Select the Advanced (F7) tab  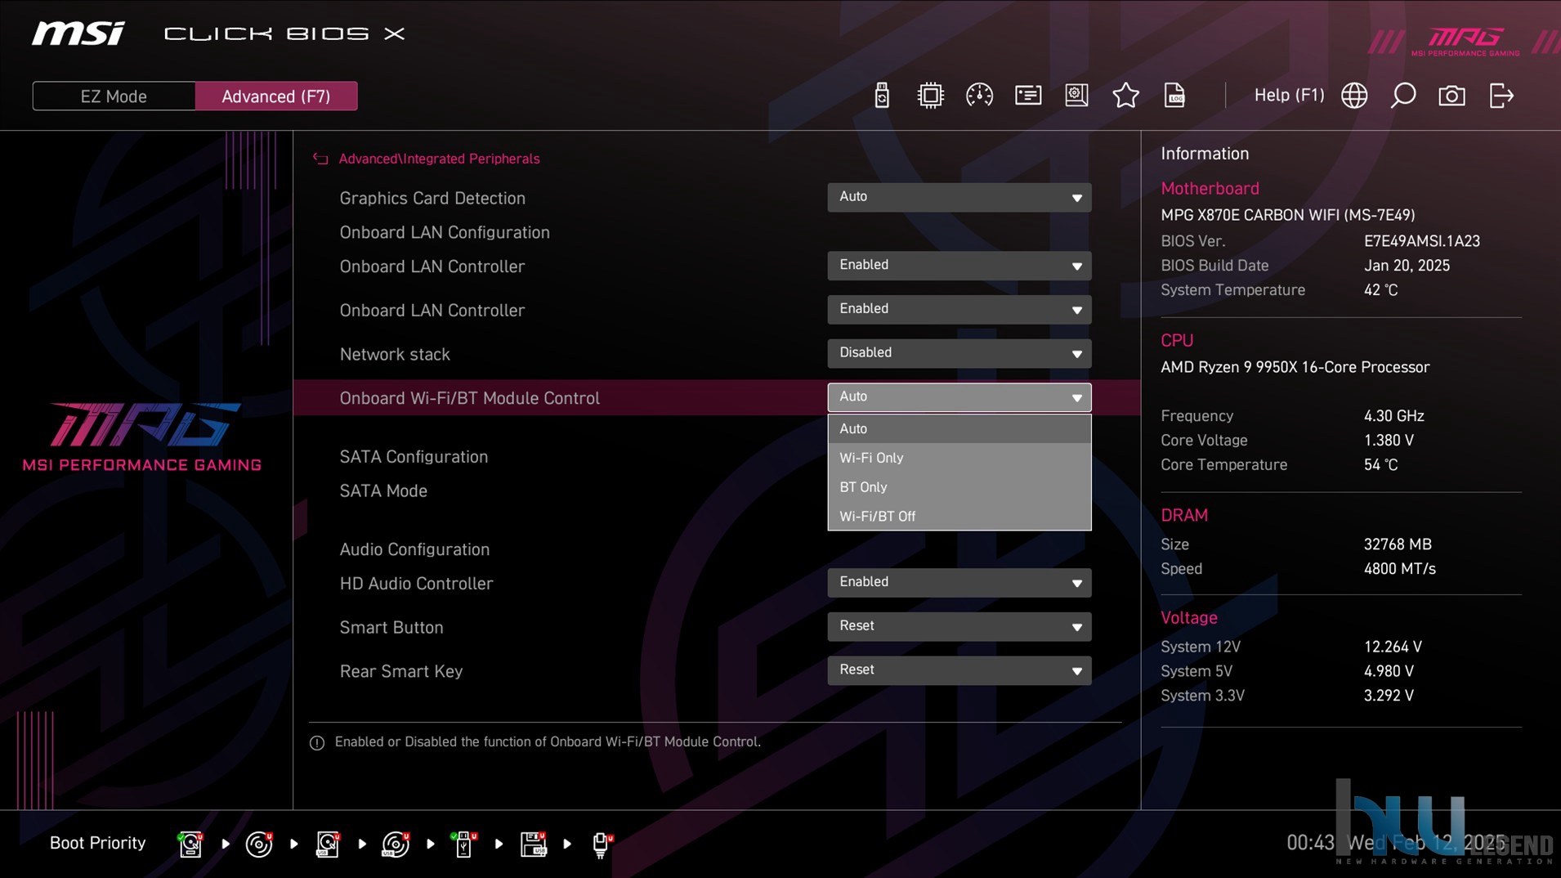tap(276, 96)
